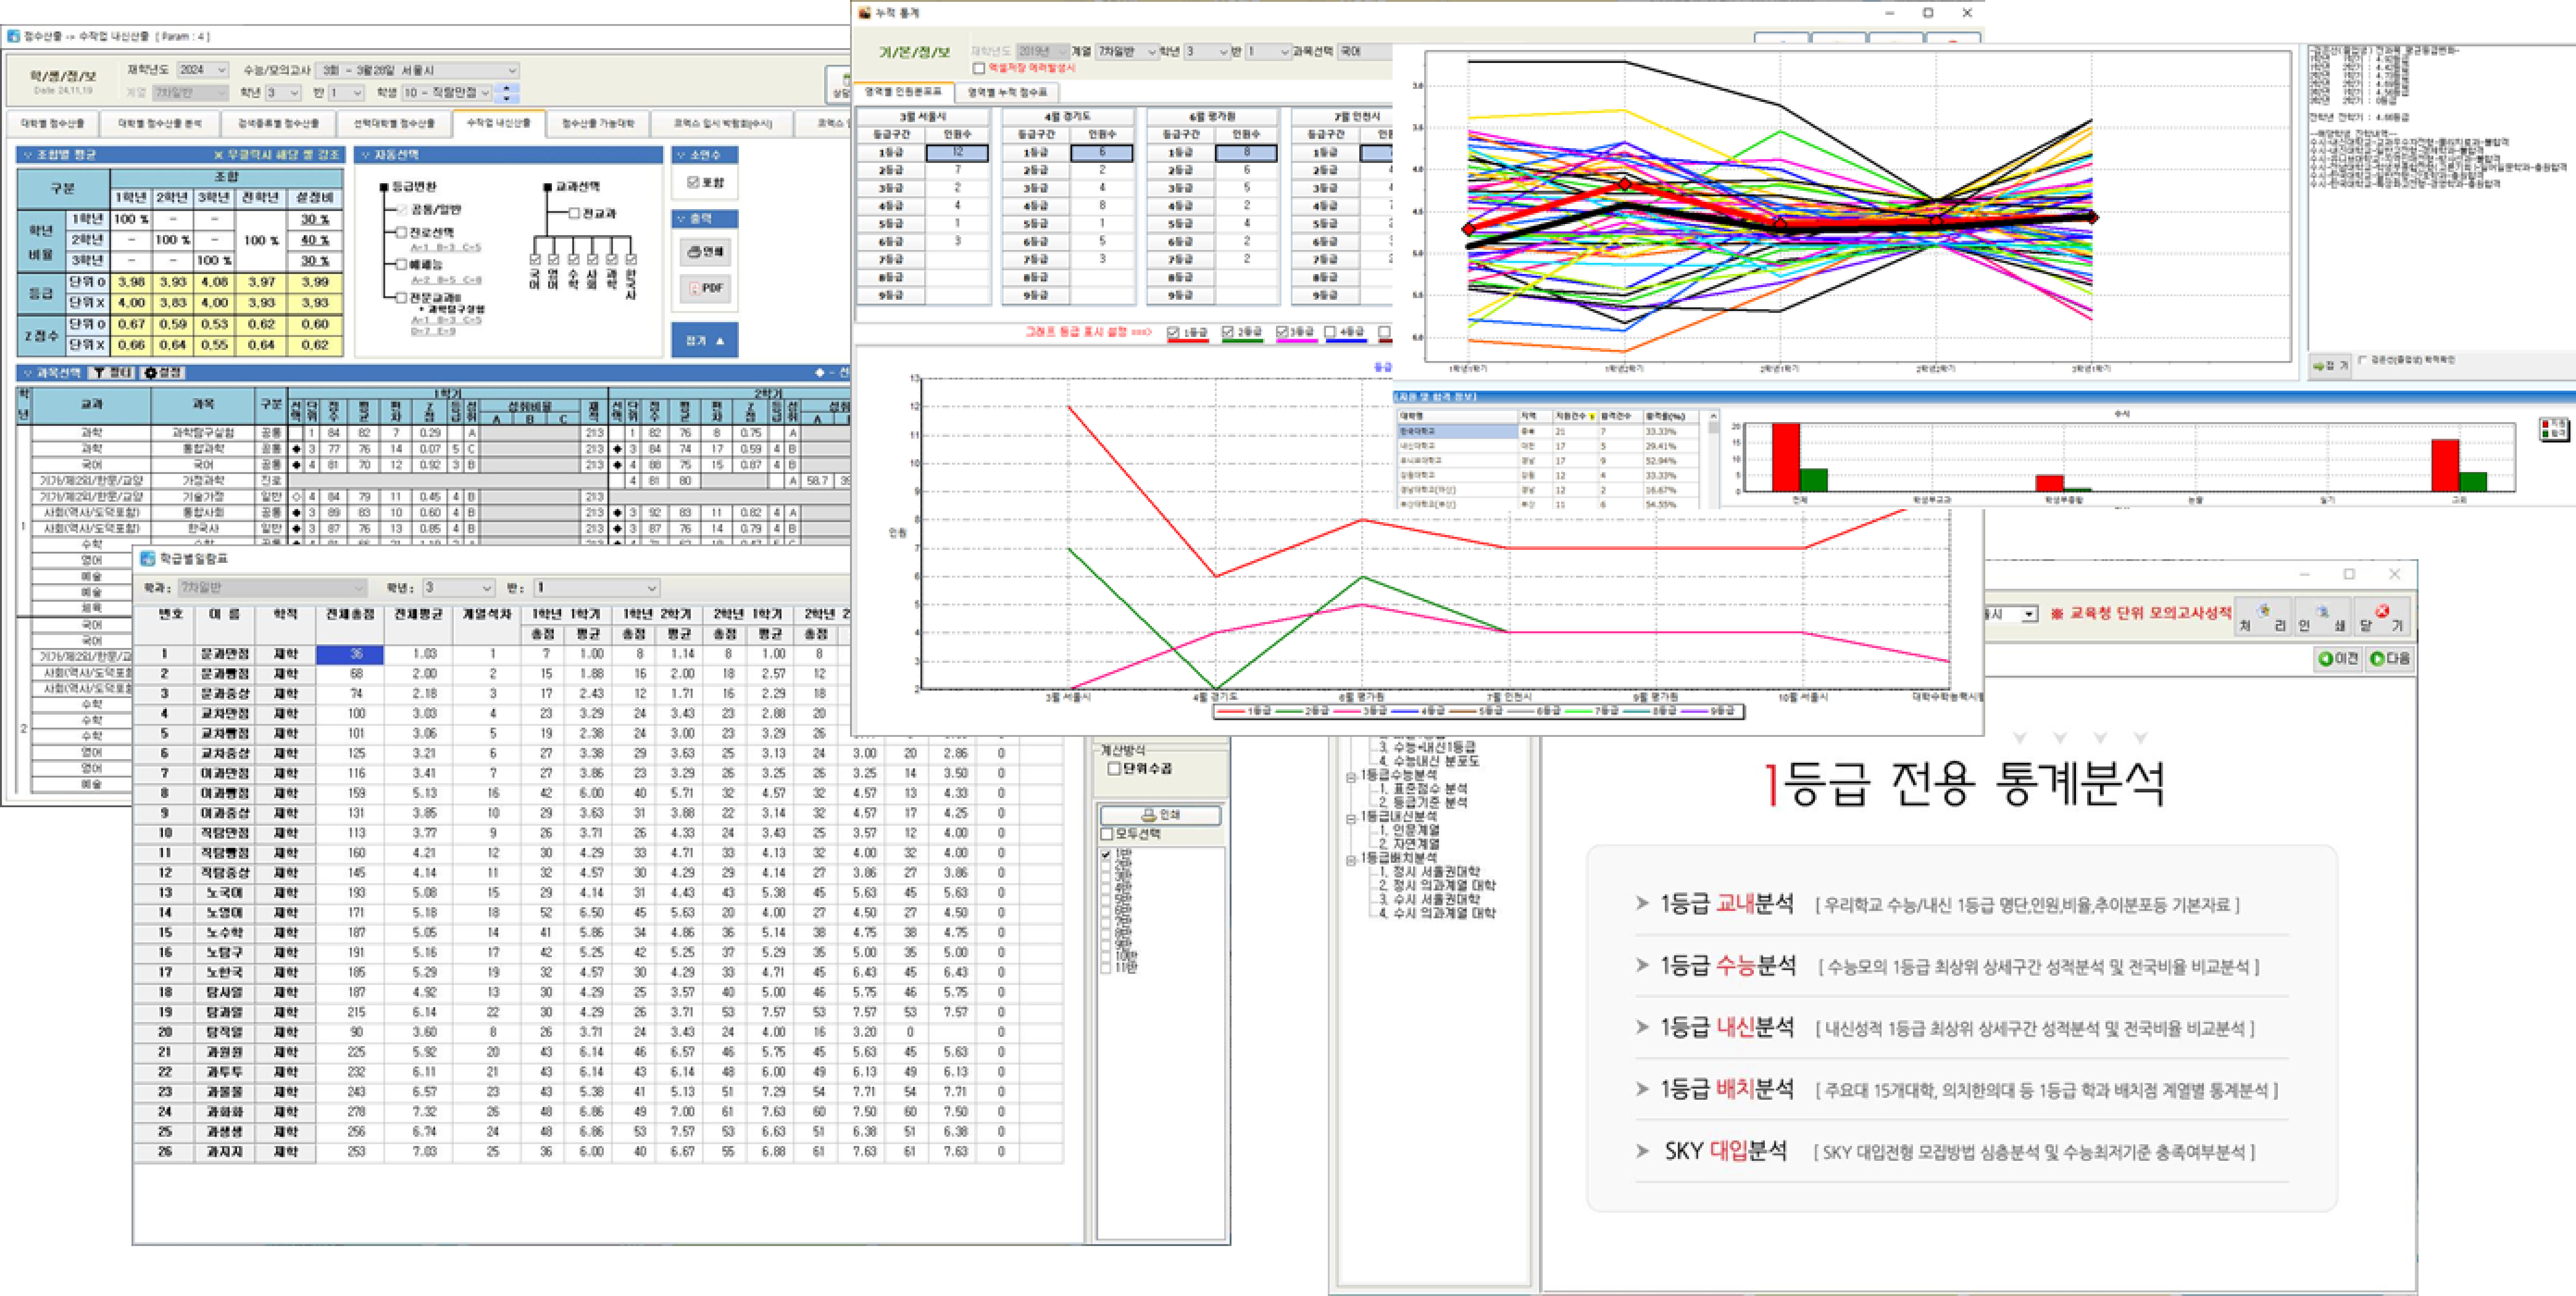Viewport: 2576px width, 1296px height.
Task: Open 학년 dropdown in 학급별일람표 window
Action: 458,587
